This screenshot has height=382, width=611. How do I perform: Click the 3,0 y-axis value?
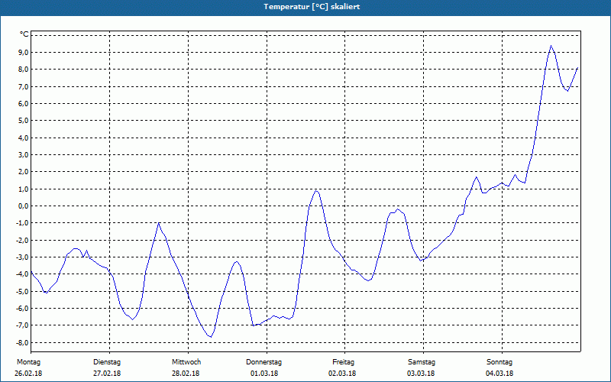click(23, 155)
